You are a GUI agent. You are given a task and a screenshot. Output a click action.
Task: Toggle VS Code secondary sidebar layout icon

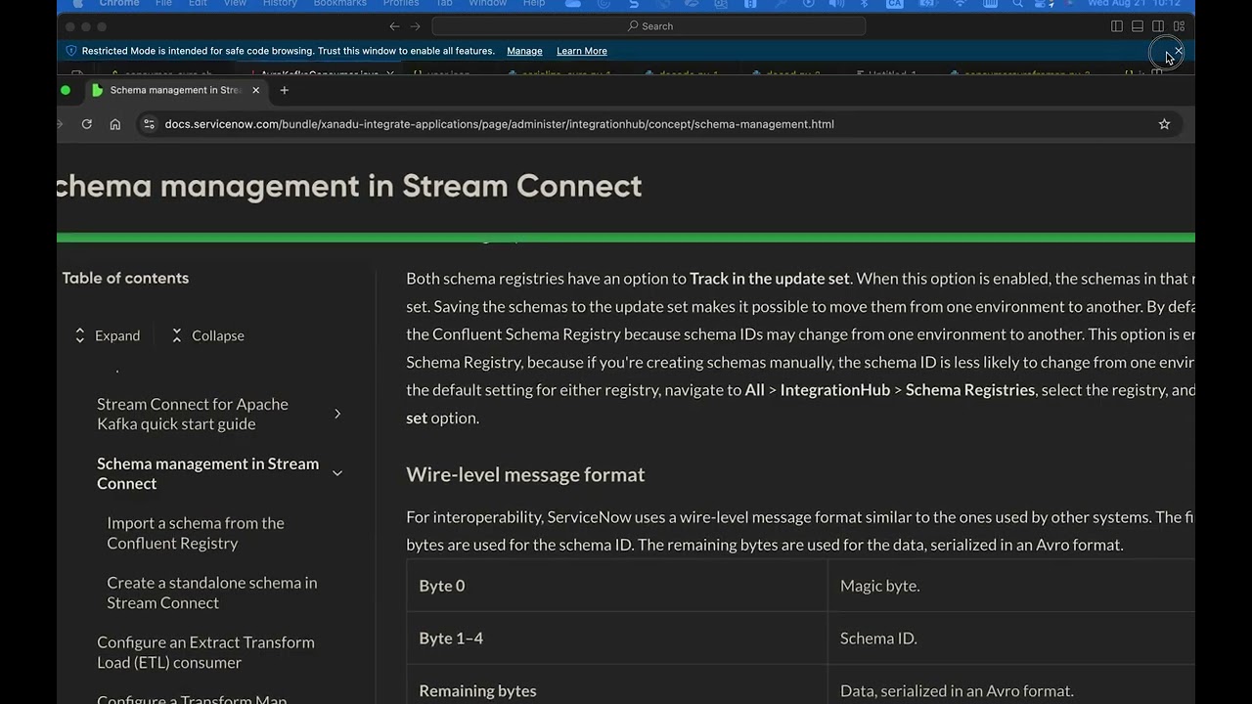[1158, 26]
